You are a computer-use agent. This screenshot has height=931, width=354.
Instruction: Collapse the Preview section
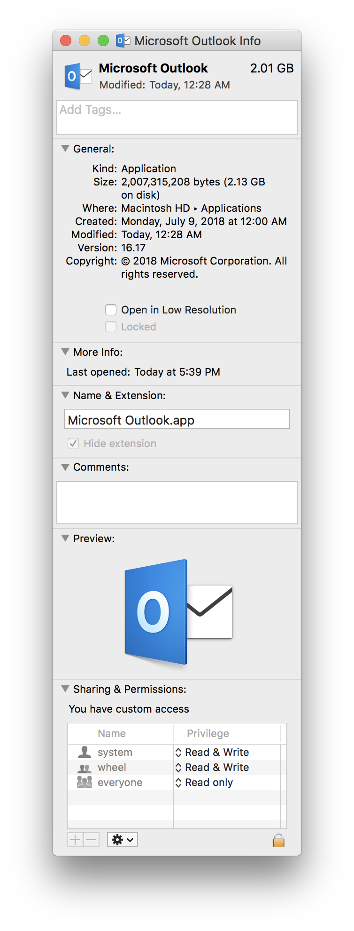[x=65, y=538]
